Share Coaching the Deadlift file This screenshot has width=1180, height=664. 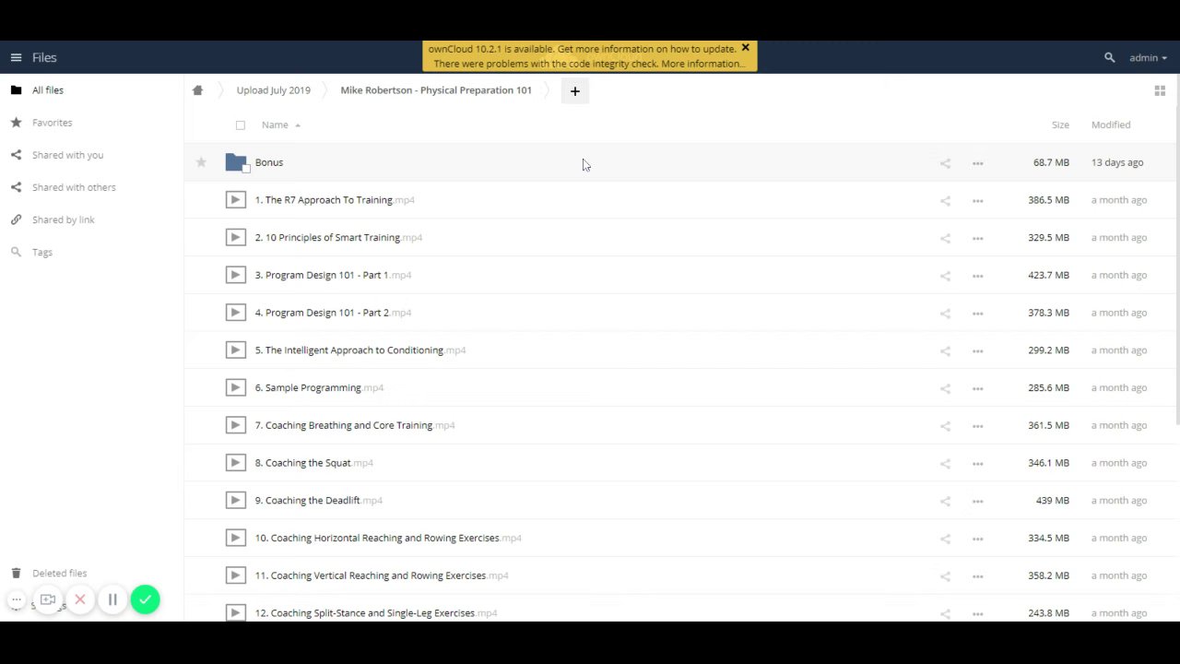coord(945,501)
